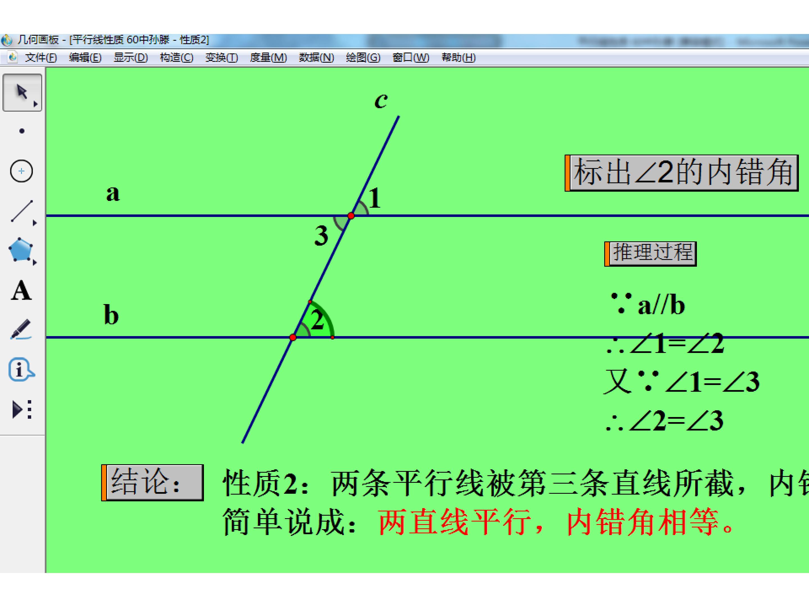Open the Custom tools icon

click(x=22, y=409)
